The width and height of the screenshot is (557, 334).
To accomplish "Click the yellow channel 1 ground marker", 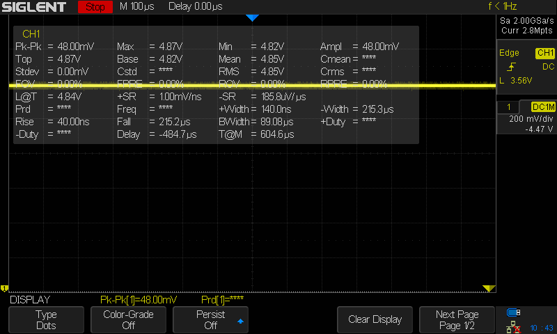I will pos(4,288).
